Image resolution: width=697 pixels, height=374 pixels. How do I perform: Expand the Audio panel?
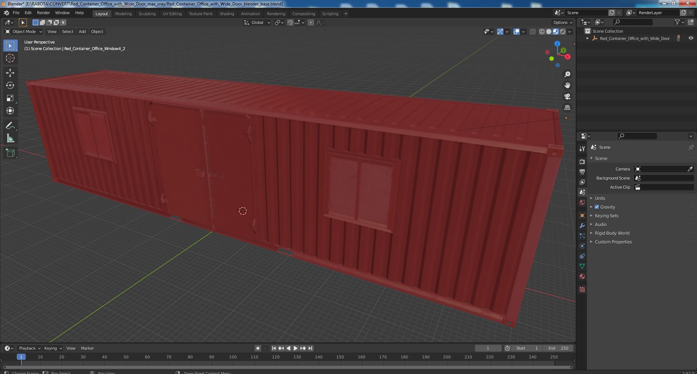(x=600, y=224)
